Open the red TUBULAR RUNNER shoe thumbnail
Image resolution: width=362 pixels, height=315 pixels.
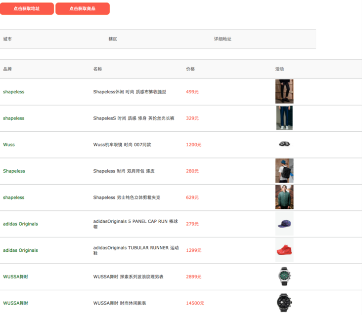284,250
